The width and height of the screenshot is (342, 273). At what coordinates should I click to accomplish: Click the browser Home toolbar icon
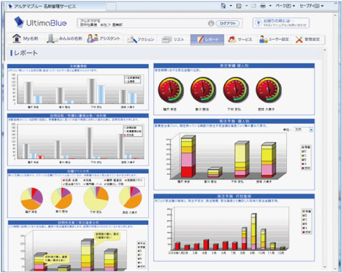pyautogui.click(x=223, y=6)
